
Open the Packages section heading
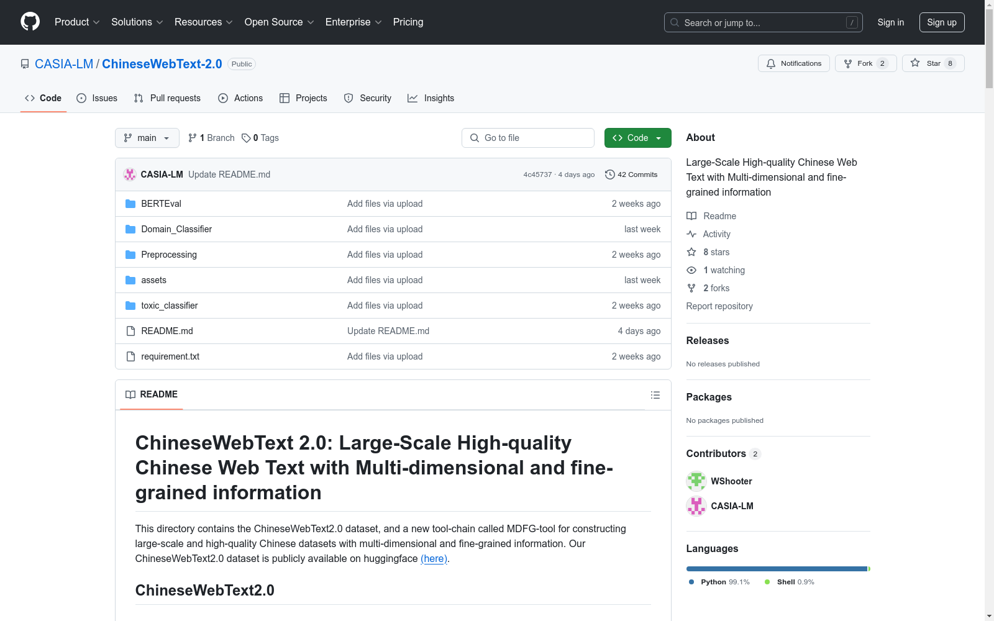[x=709, y=397]
